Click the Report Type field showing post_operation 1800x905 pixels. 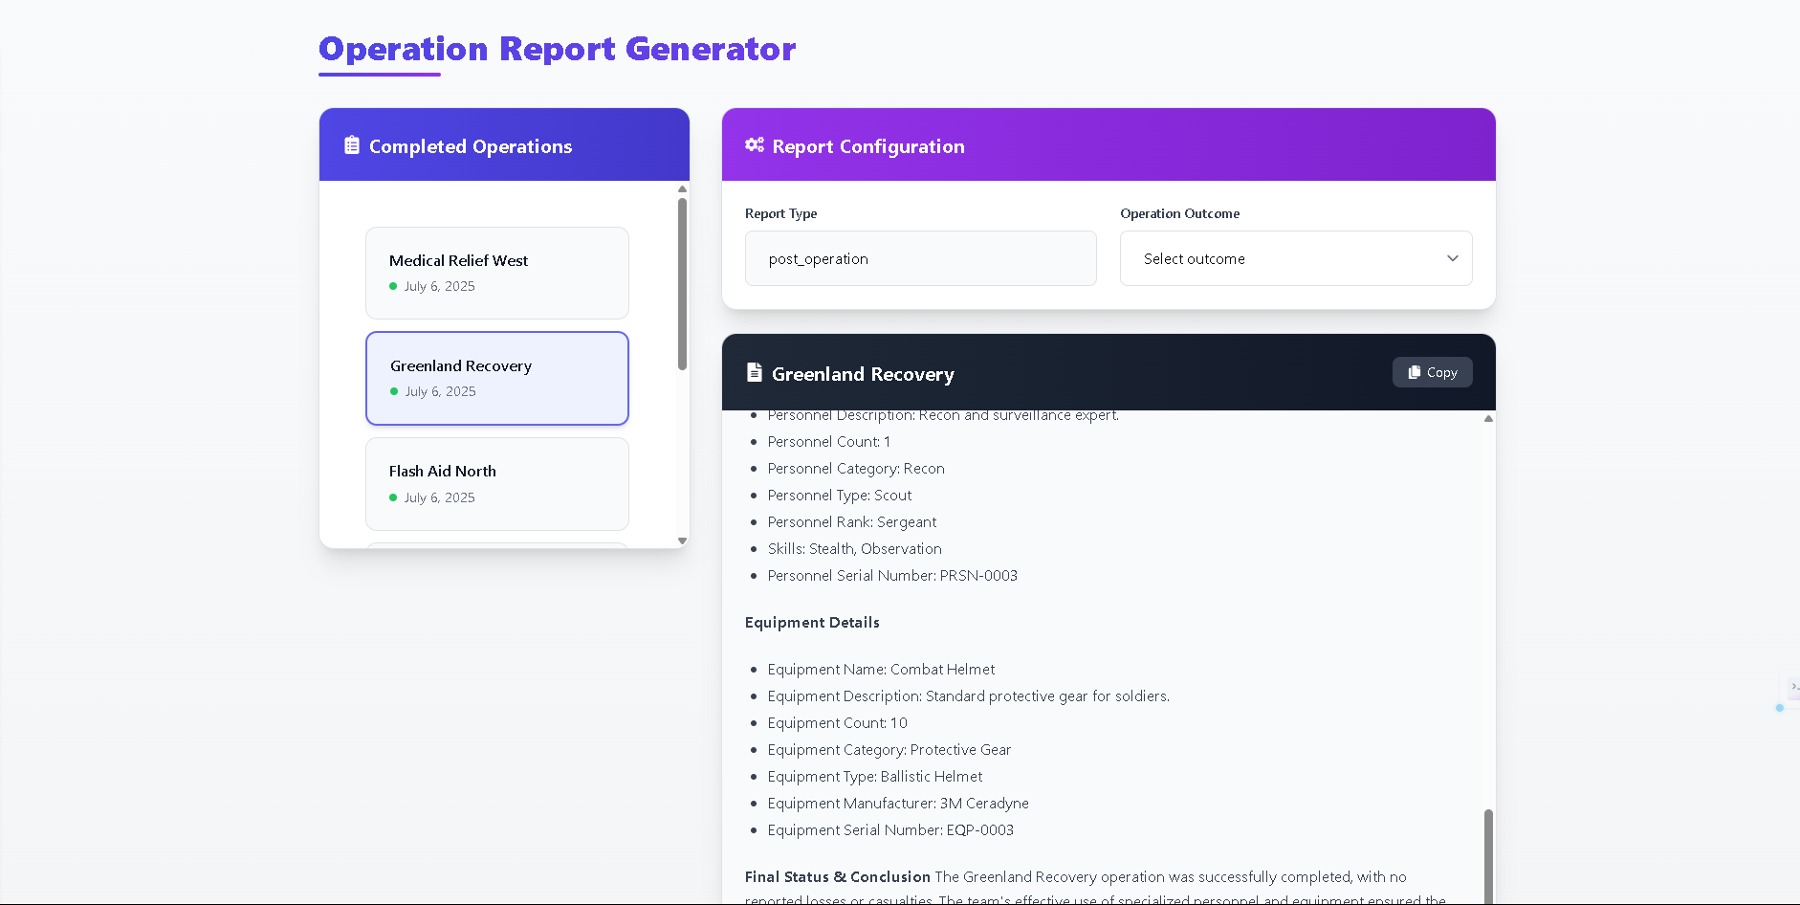pos(921,258)
